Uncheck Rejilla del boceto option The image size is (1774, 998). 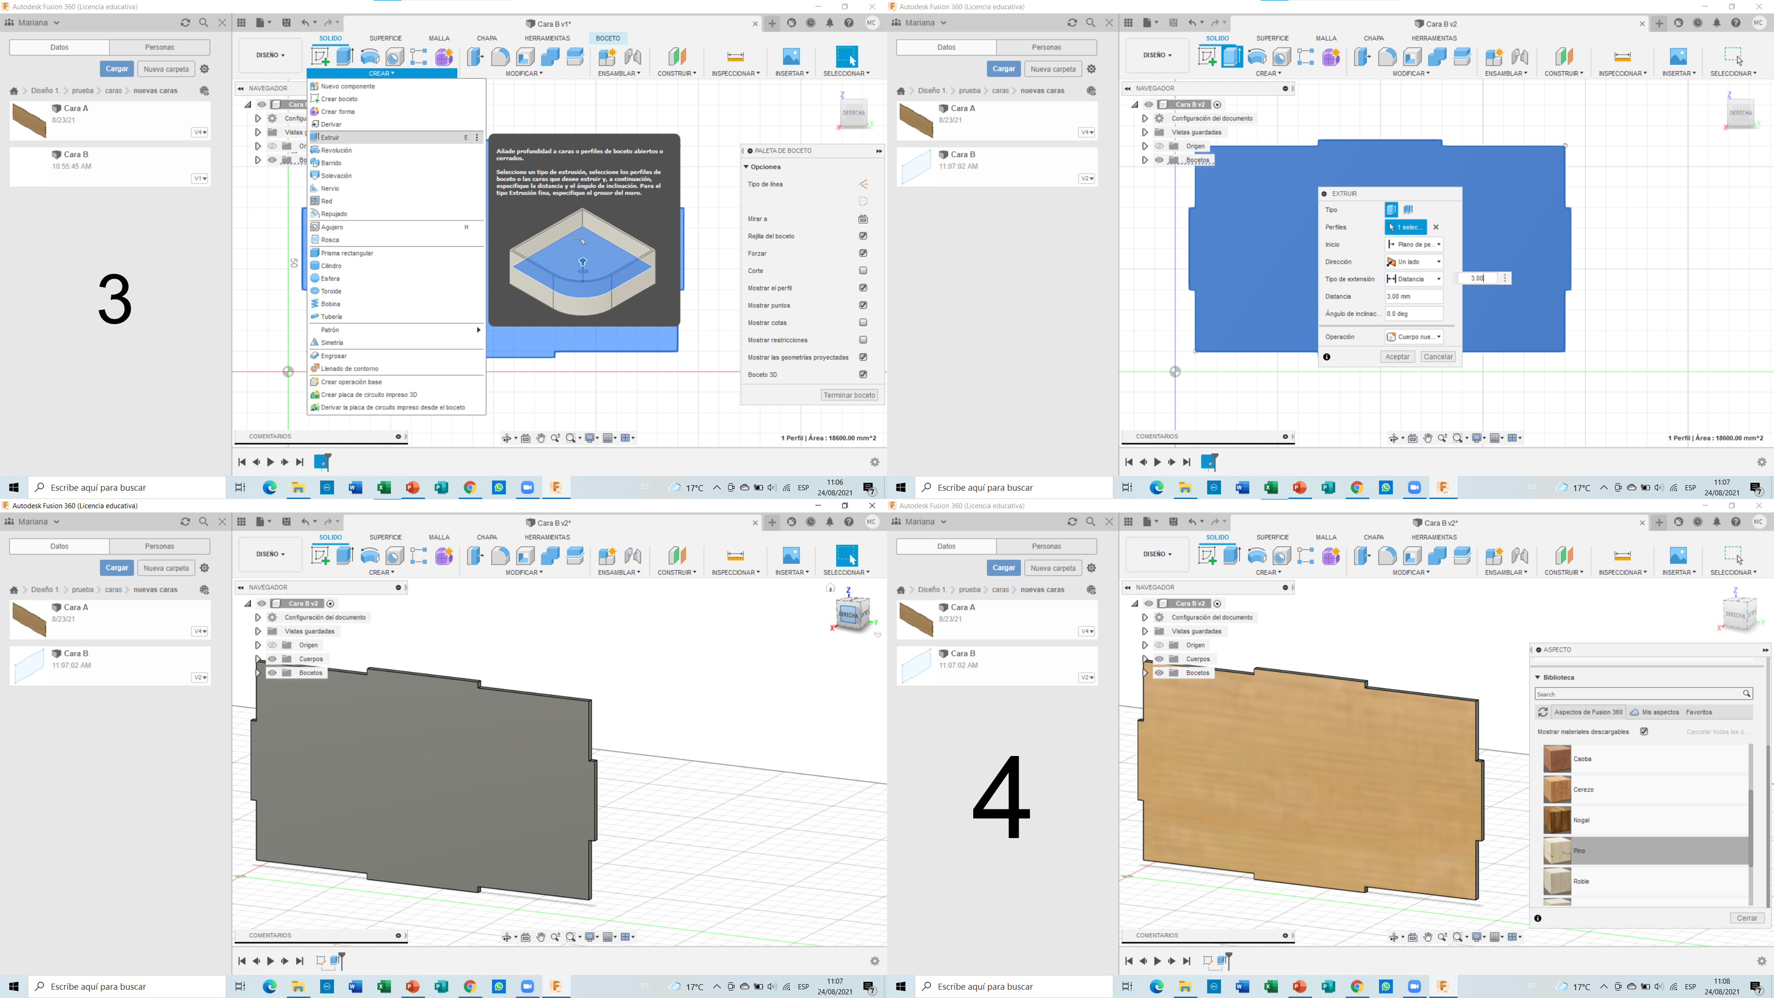[x=863, y=236]
